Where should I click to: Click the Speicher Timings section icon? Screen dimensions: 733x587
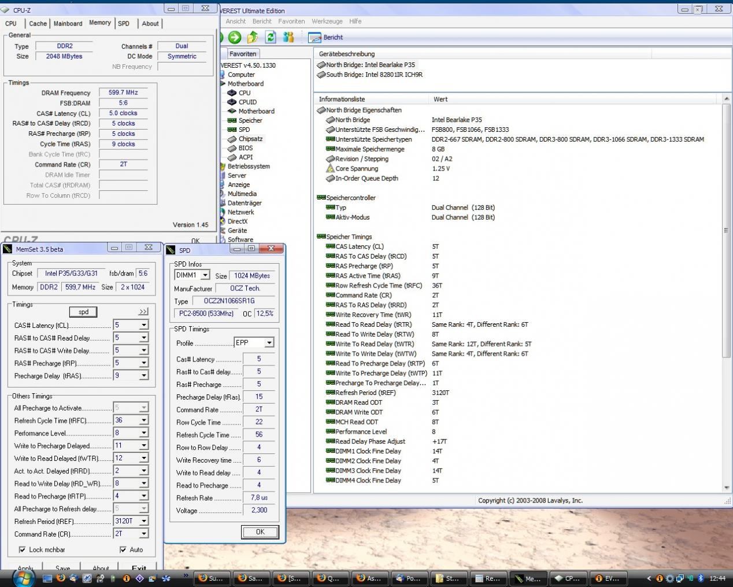point(321,237)
